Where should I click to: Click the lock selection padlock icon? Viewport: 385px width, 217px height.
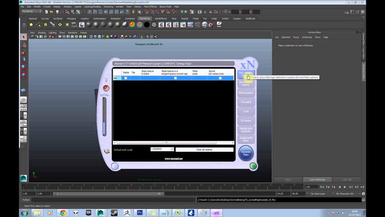pyautogui.click(x=133, y=12)
